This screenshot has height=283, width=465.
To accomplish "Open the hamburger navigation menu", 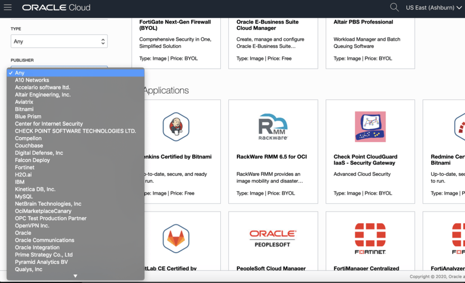I will 8,7.
